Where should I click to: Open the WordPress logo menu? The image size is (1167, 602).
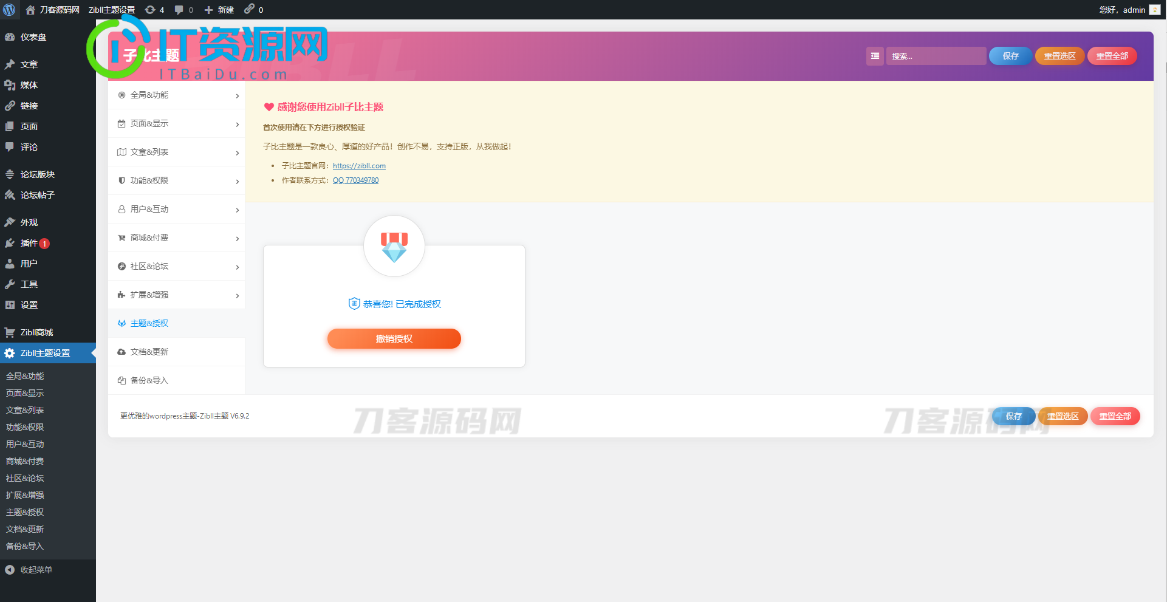tap(10, 10)
